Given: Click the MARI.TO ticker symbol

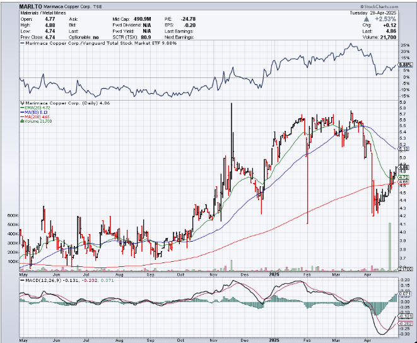Looking at the screenshot, I should click(x=31, y=5).
